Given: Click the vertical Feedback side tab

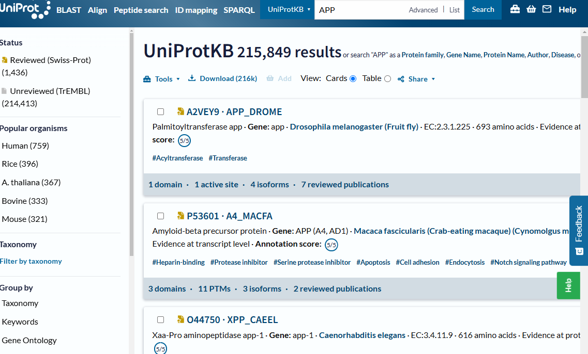Looking at the screenshot, I should [578, 230].
